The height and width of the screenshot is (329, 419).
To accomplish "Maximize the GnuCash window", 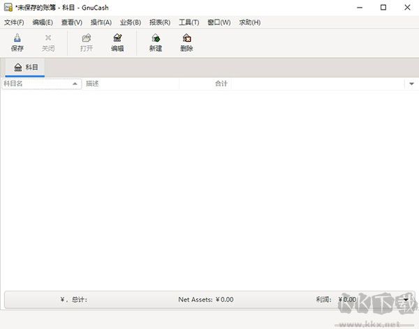I will point(383,8).
